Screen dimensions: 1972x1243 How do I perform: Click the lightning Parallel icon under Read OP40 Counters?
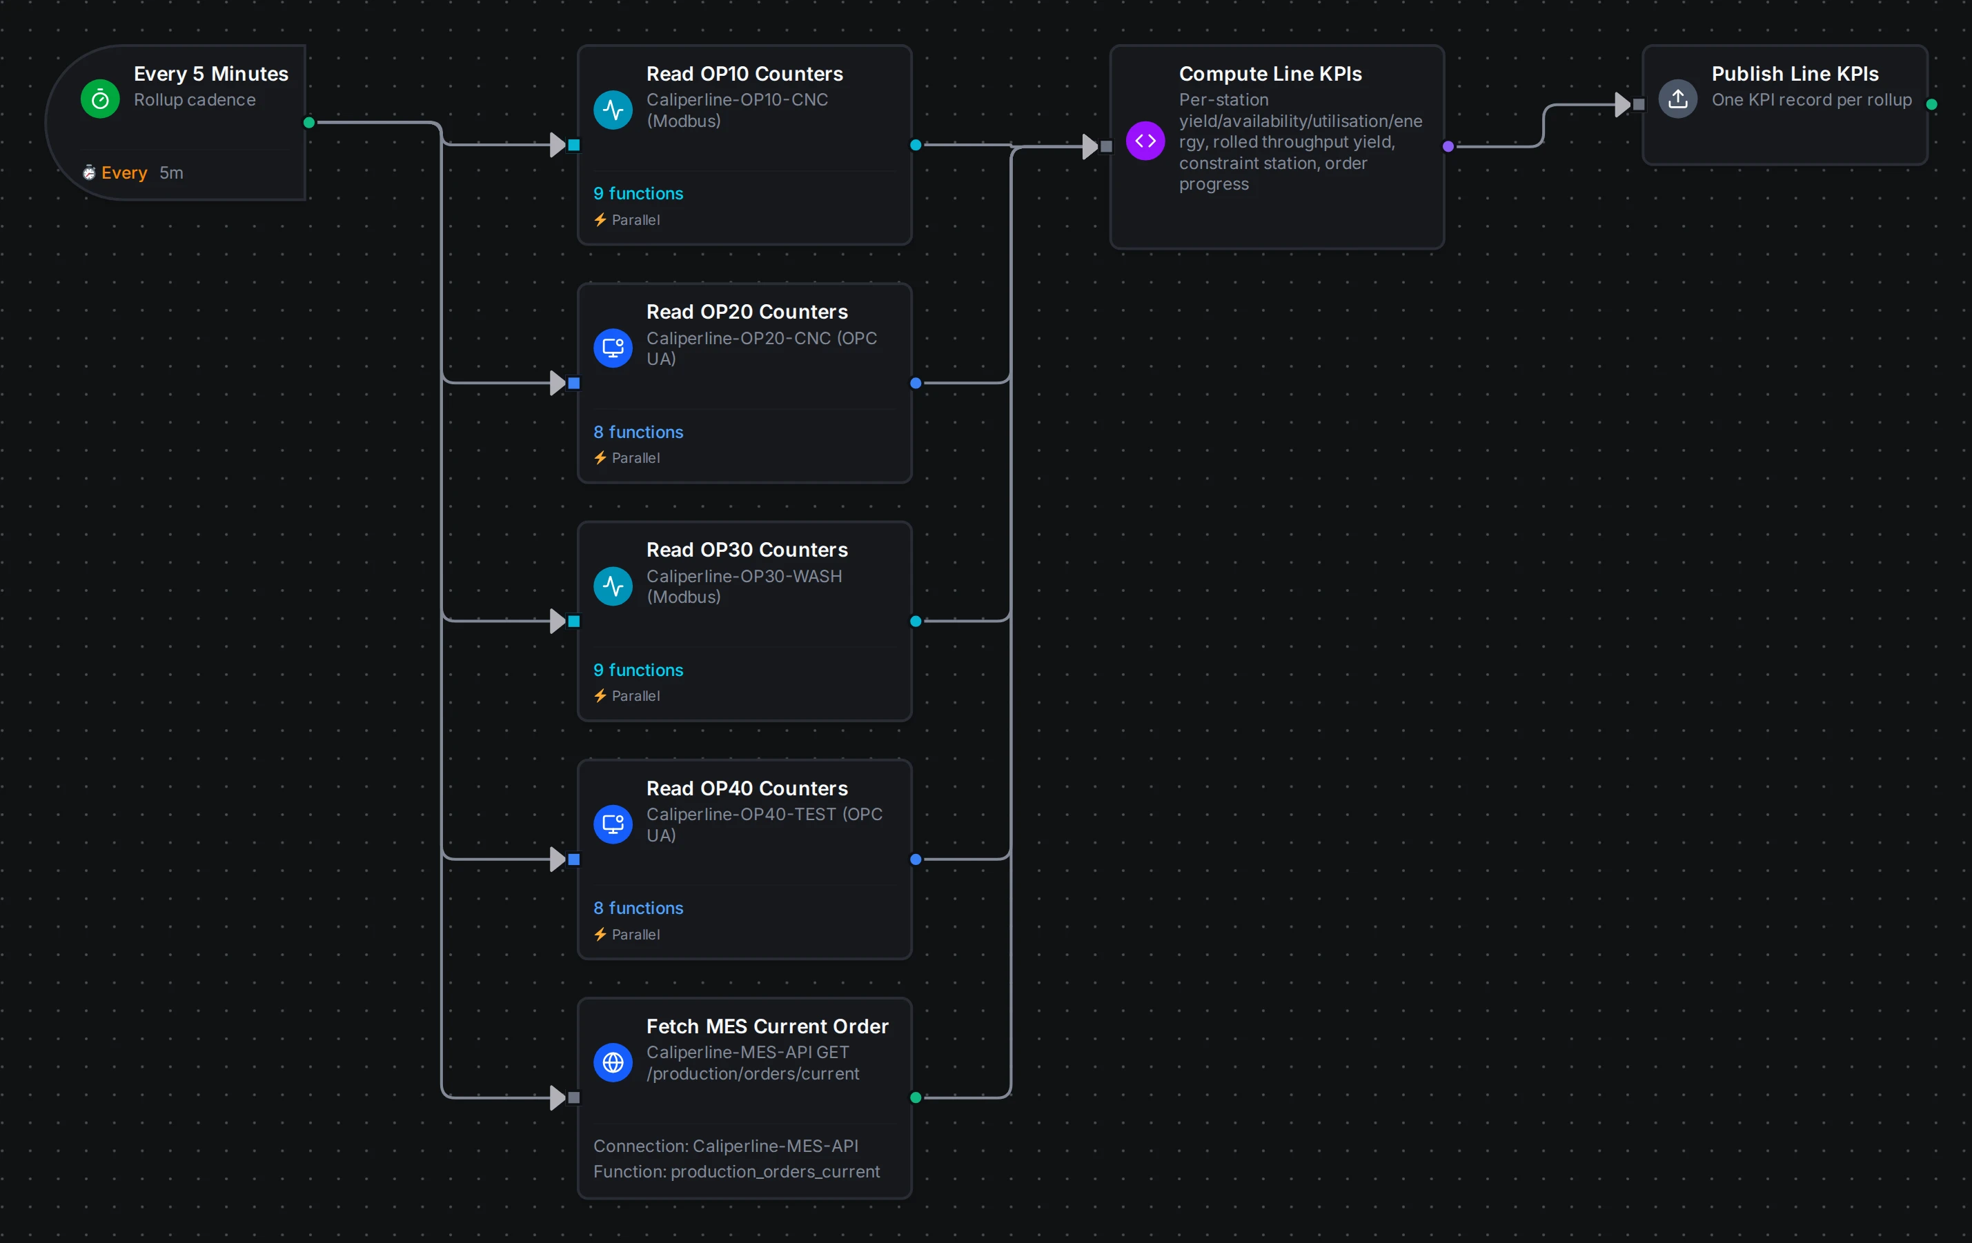(x=600, y=934)
